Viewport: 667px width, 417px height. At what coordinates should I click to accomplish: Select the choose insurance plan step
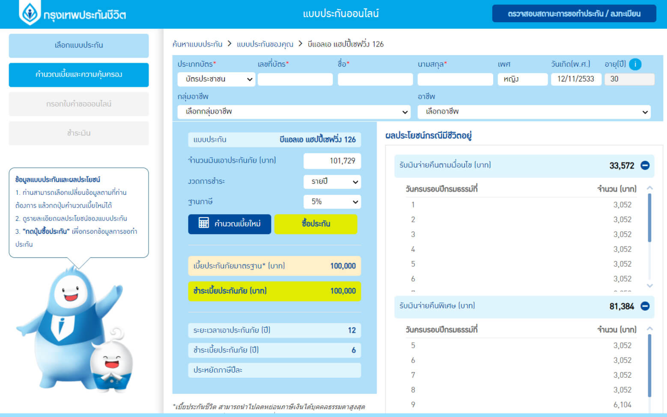79,45
